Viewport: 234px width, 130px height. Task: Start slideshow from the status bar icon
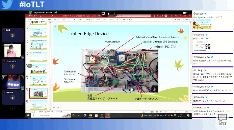[166, 112]
